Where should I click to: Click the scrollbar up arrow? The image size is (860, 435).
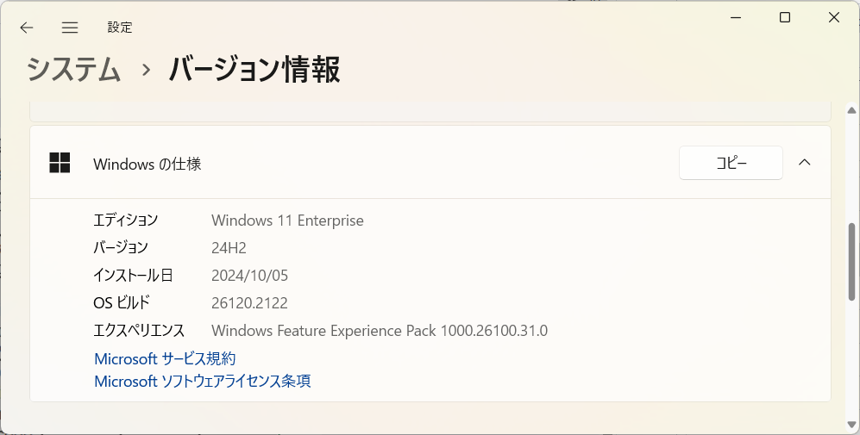click(851, 110)
